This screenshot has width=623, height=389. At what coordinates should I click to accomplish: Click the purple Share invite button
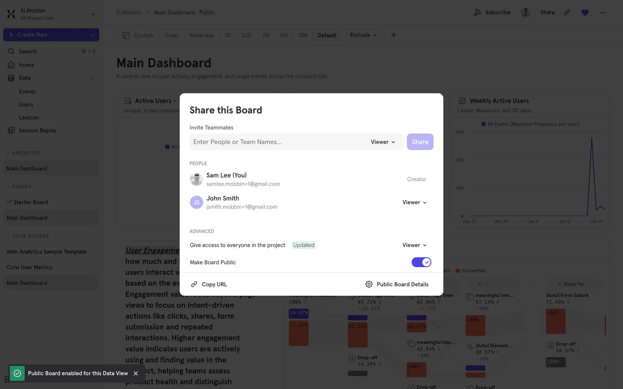[x=420, y=142]
